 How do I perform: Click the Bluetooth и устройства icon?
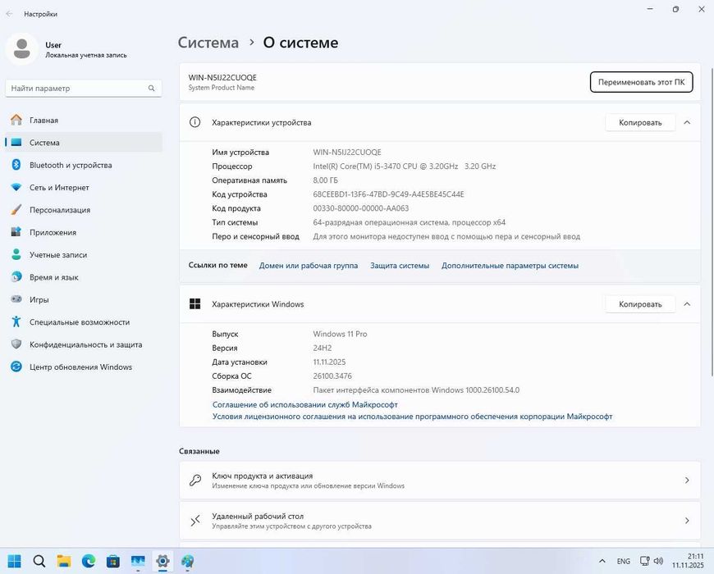[x=16, y=165]
